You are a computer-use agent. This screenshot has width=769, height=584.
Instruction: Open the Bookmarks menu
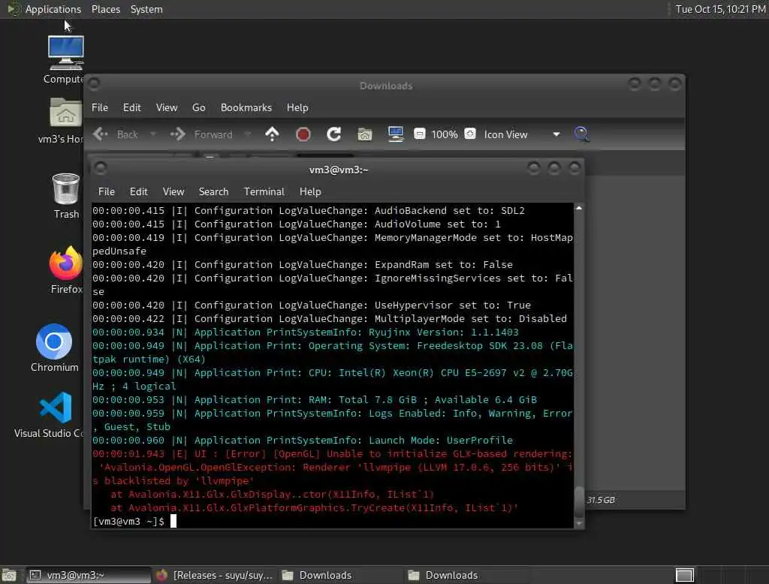[246, 107]
